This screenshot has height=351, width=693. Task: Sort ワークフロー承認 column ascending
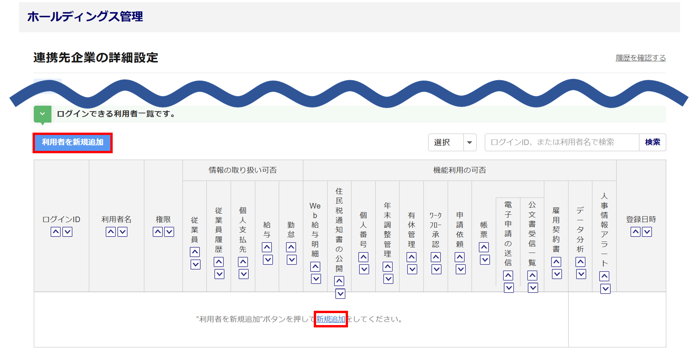pyautogui.click(x=436, y=257)
